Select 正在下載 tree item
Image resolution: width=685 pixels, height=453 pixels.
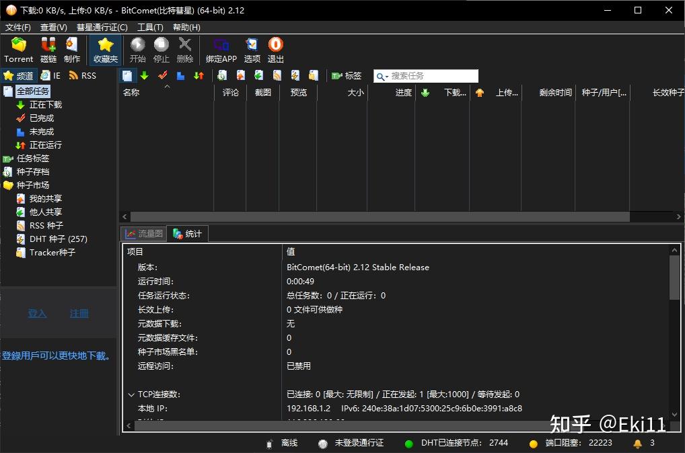coord(46,105)
